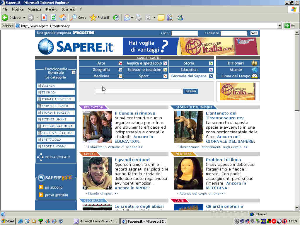Image resolution: width=300 pixels, height=225 pixels.
Task: Open the Atlante link
Action: click(238, 70)
